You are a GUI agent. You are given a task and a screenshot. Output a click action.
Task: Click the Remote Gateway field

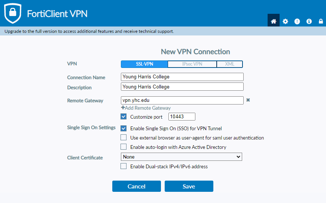(x=182, y=100)
